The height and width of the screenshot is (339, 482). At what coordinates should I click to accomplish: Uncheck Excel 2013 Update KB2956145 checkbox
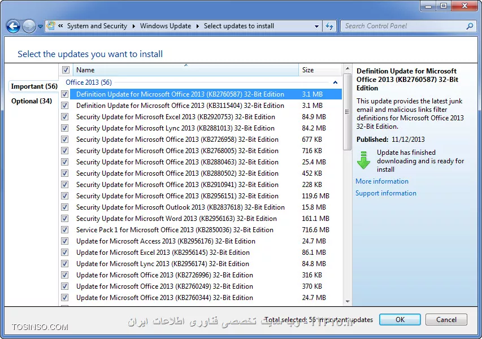tap(64, 253)
